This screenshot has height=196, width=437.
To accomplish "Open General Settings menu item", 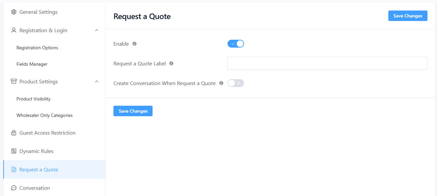I will [x=54, y=12].
